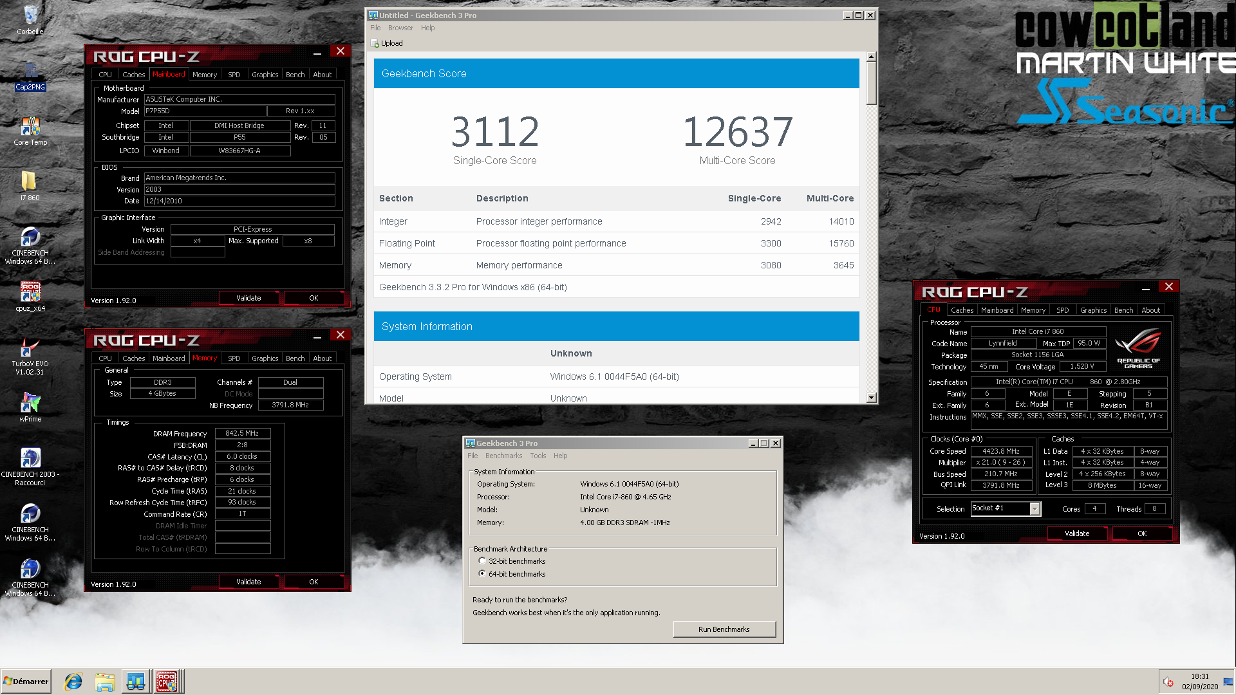The height and width of the screenshot is (695, 1236).
Task: Click Geekbench taskbar icon
Action: tap(135, 681)
